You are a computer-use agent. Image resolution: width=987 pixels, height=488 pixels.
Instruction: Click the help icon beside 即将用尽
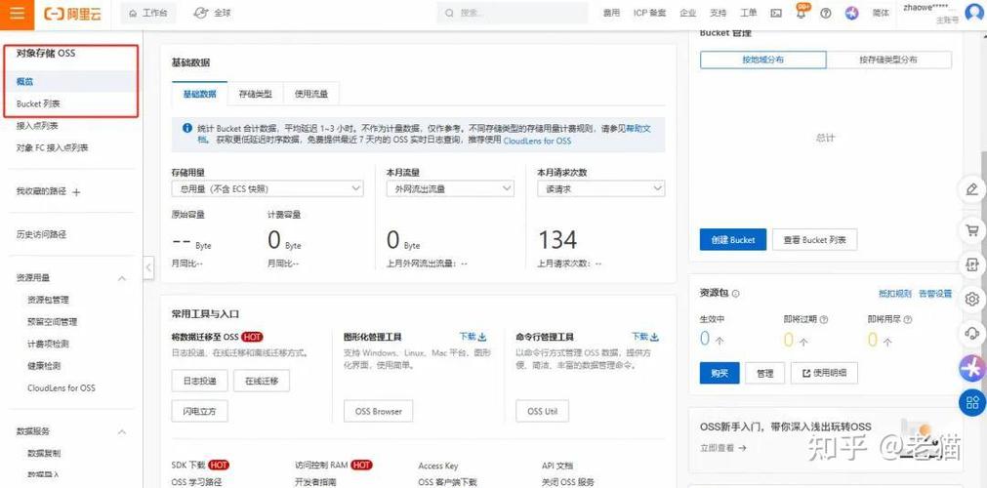908,319
